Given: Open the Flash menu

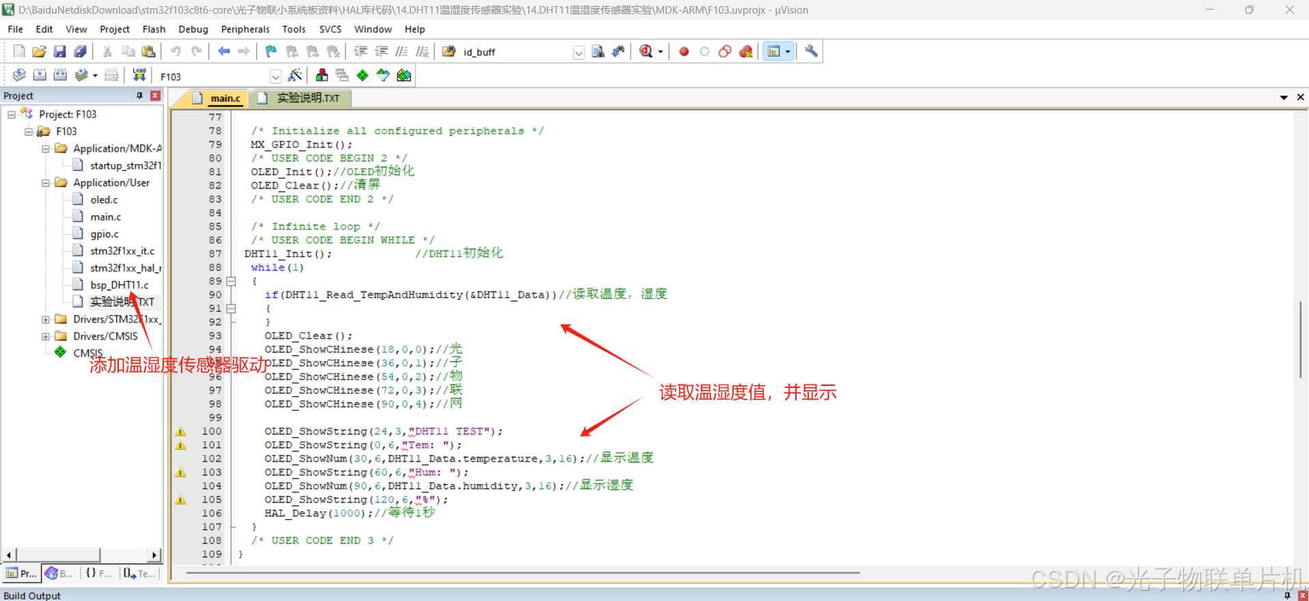Looking at the screenshot, I should [154, 29].
